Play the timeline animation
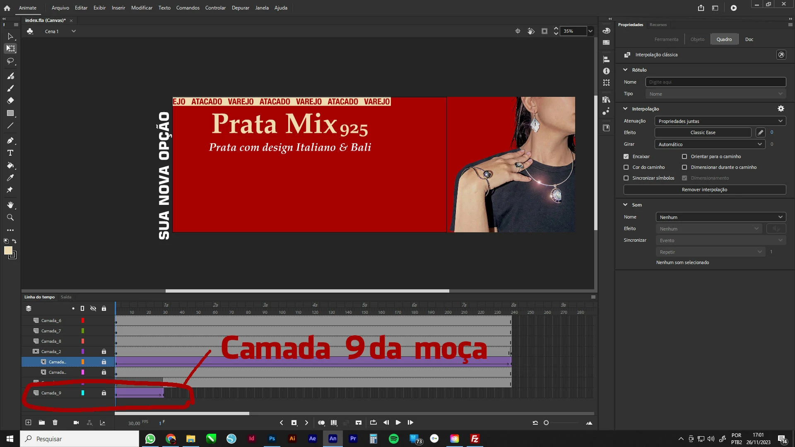Viewport: 795px width, 447px height. coord(398,423)
